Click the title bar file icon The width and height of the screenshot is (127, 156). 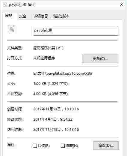(x=5, y=5)
